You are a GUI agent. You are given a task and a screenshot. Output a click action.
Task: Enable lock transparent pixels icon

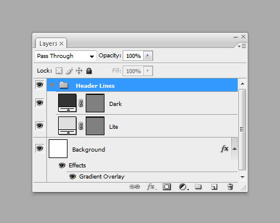pyautogui.click(x=59, y=71)
